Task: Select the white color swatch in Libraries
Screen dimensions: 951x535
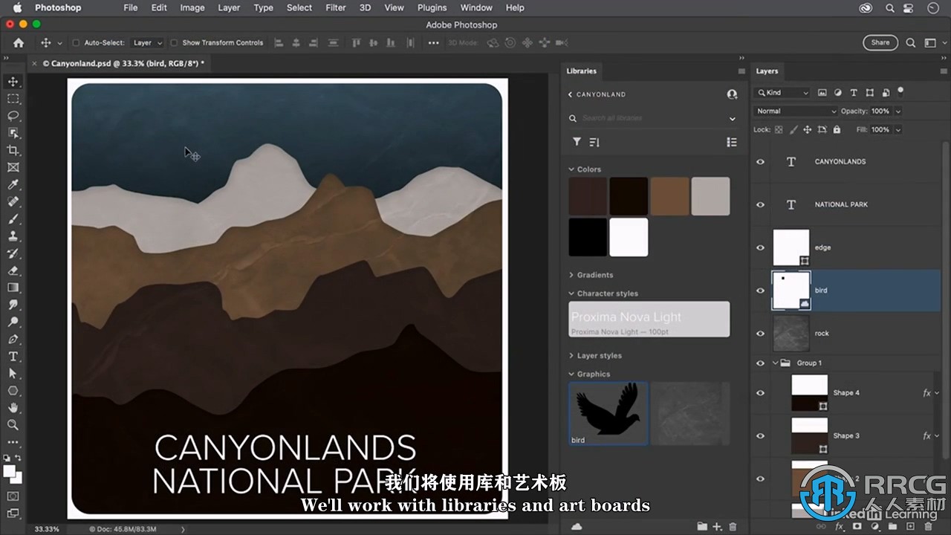Action: coord(629,237)
